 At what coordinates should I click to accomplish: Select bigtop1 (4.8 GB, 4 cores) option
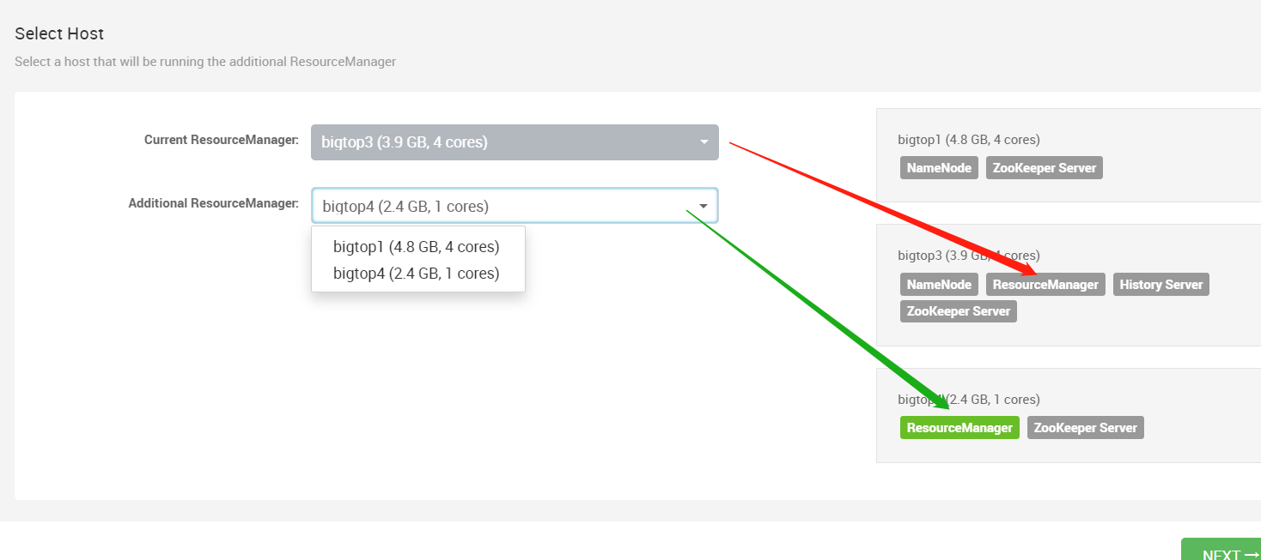(417, 247)
